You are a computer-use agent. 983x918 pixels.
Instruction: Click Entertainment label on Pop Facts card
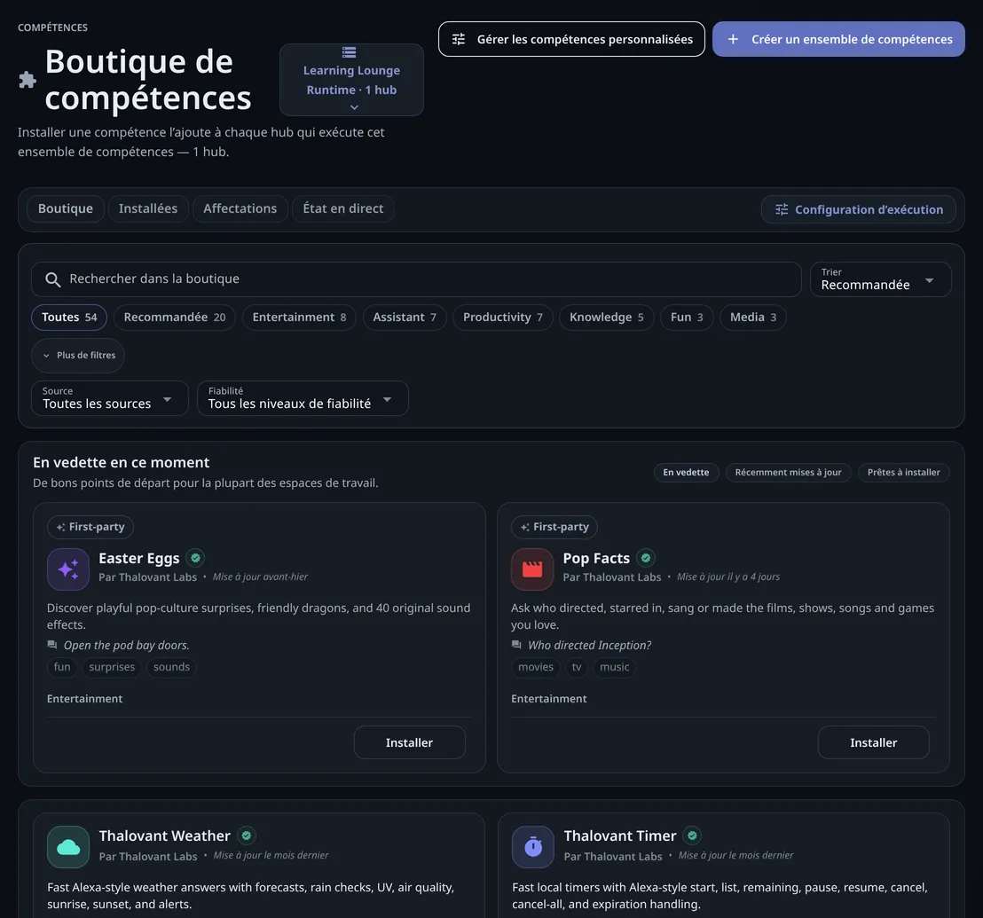[x=548, y=699]
